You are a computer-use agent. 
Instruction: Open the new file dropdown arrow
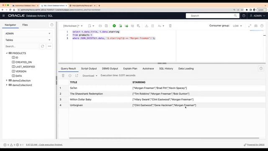[x=93, y=26]
